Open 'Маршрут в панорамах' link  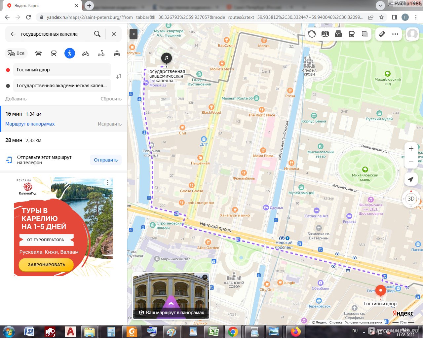[x=30, y=124]
